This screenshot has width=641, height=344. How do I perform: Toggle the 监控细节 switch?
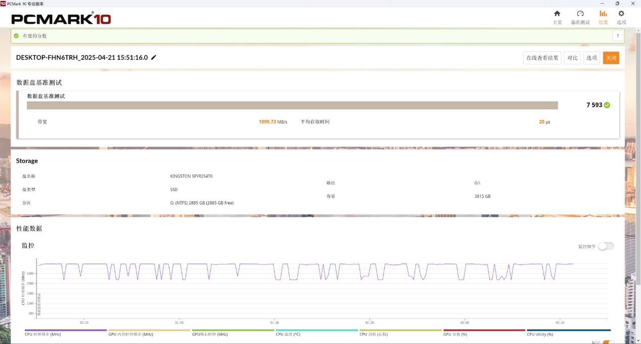tap(606, 246)
